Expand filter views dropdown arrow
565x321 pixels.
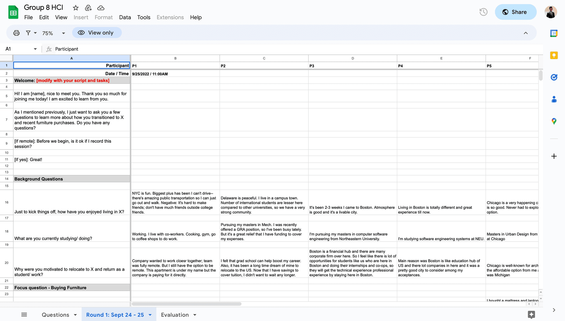(35, 33)
